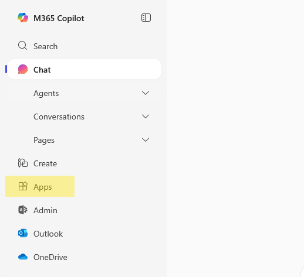Click the Apps grid icon

tap(23, 186)
